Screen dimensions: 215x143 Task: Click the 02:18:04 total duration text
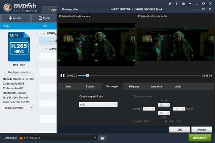coord(207,75)
